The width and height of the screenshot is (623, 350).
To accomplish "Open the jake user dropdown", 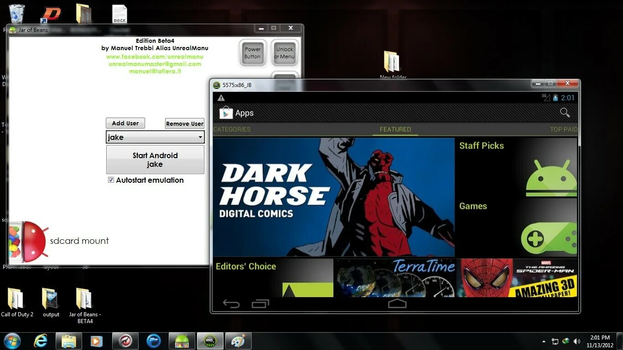I will point(155,137).
